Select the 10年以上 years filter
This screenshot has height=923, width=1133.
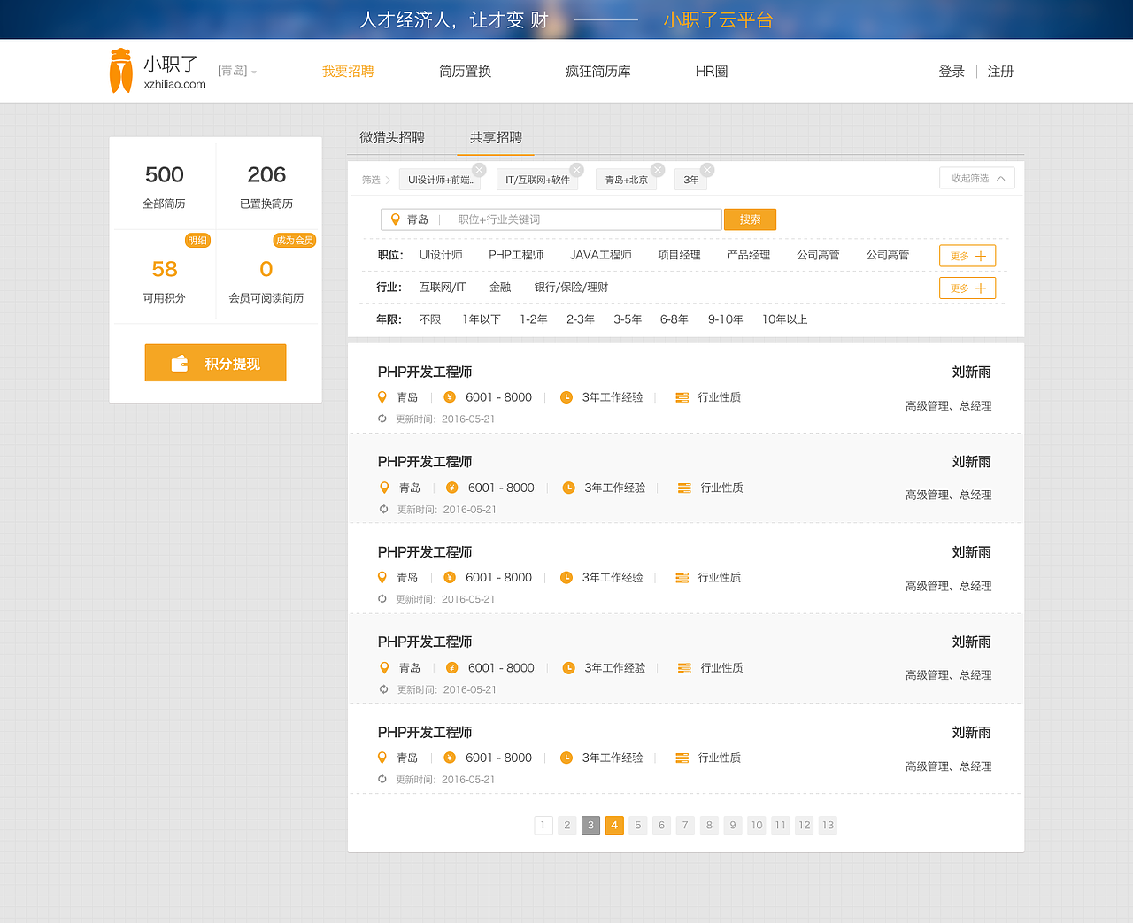click(x=785, y=319)
